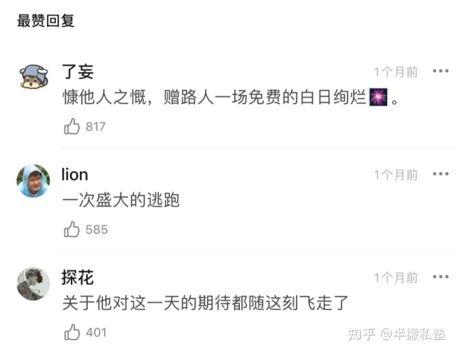Viewport: 457px width, 353px height.
Task: Click the 最赞回复 section heading
Action: click(46, 20)
